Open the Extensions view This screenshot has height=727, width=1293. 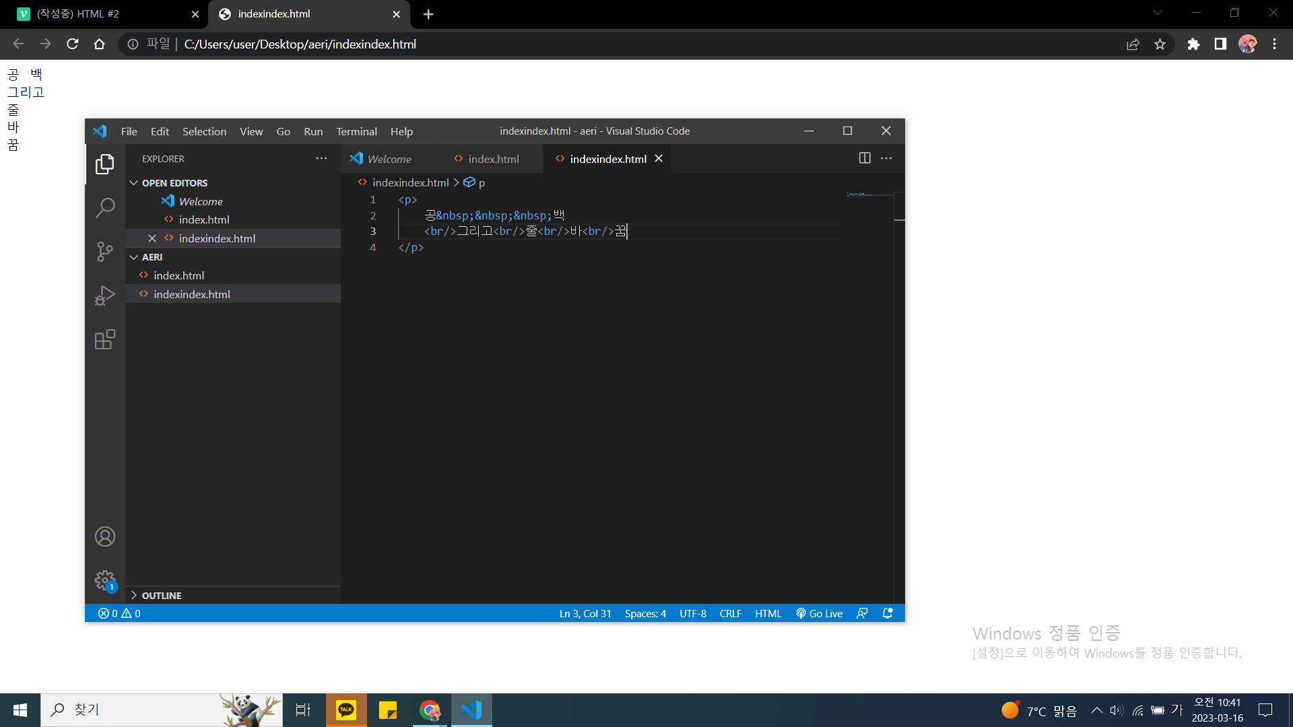105,339
